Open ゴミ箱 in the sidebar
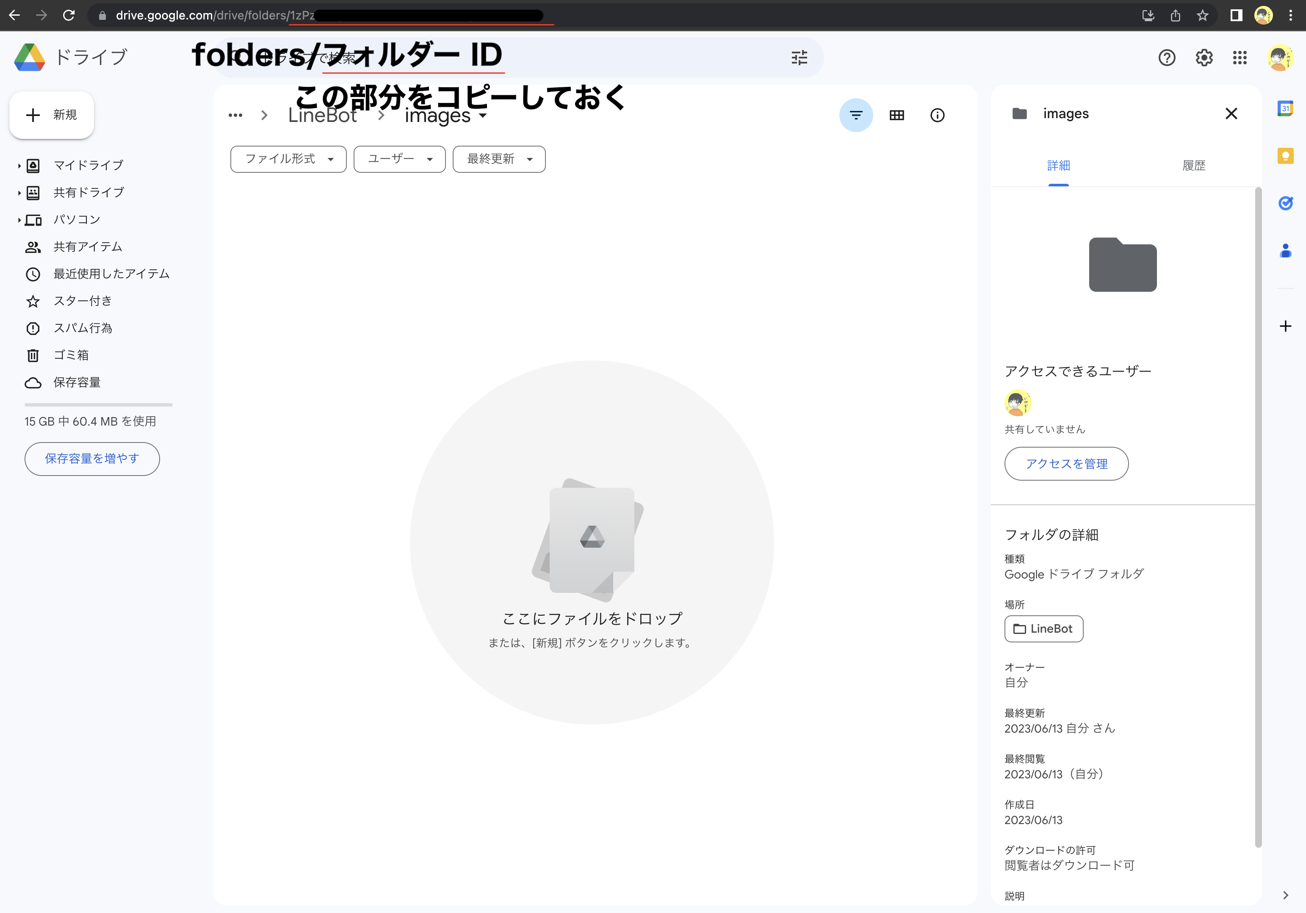 (71, 356)
